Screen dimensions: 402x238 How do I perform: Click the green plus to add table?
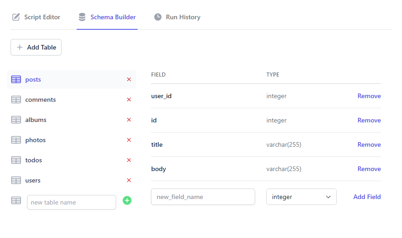click(x=127, y=200)
